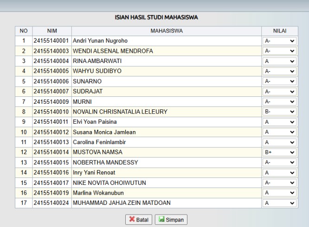Expand the grade dropdown for RINA AMBARWATI

280,61
